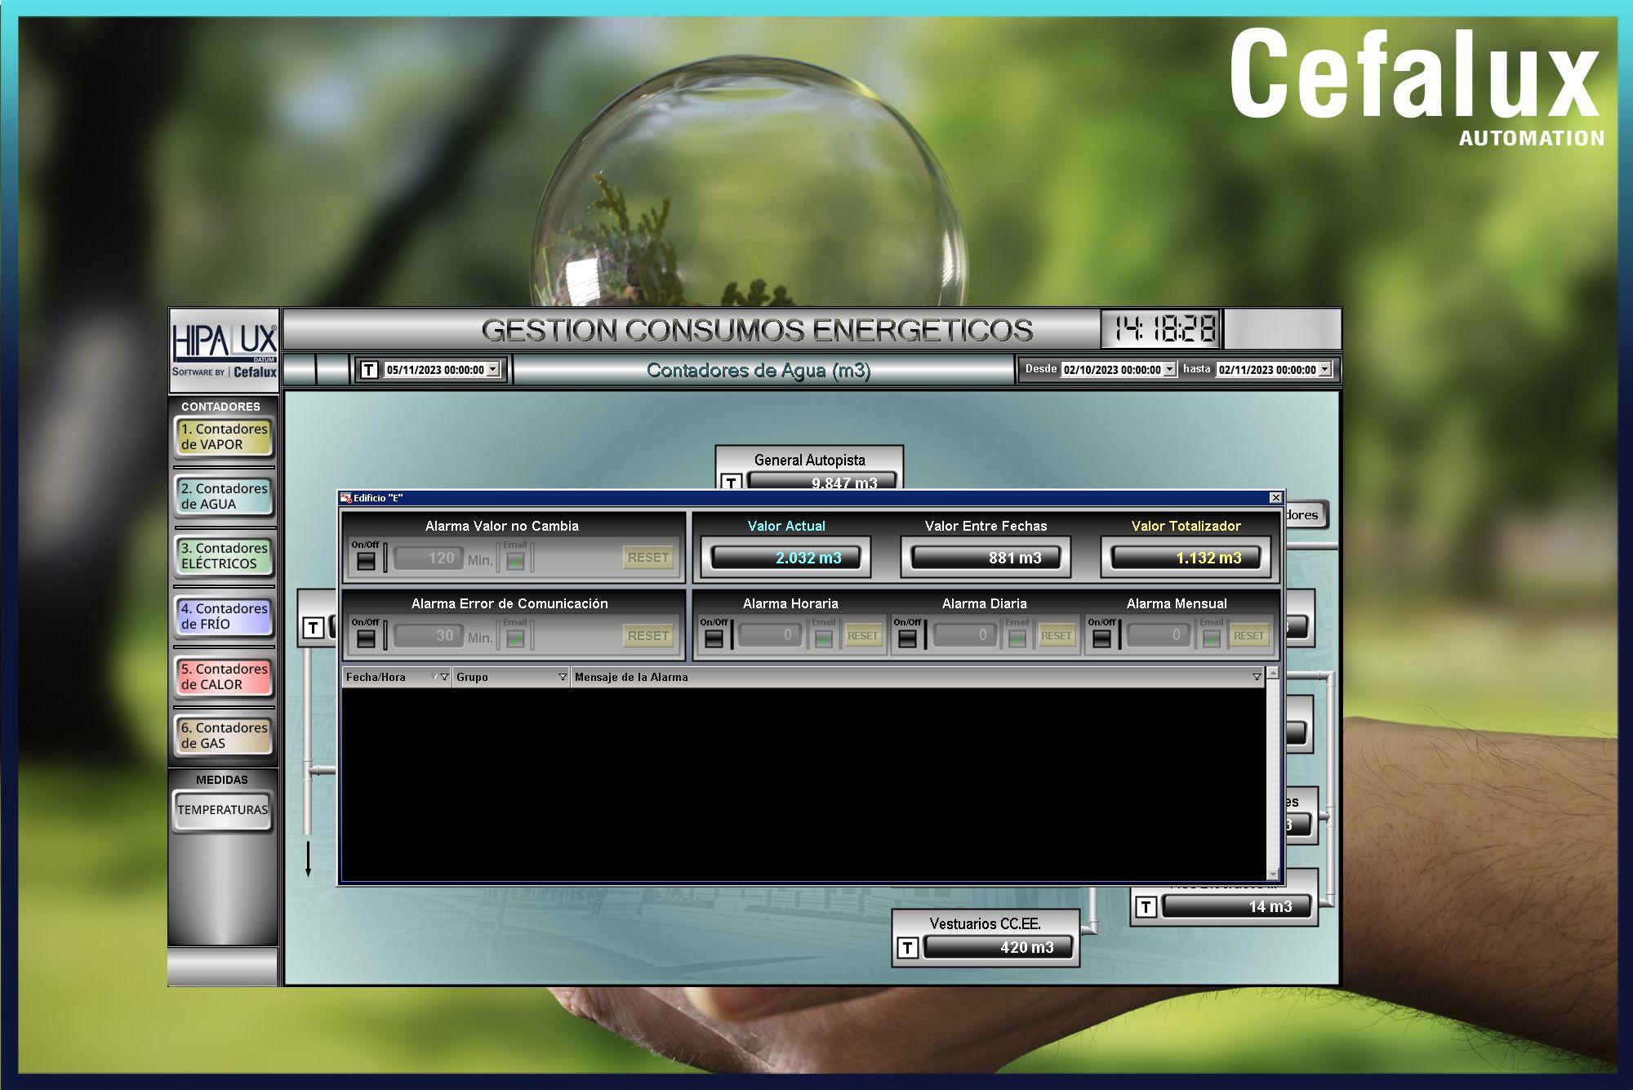Open the Desde date dropdown arrow
Image resolution: width=1633 pixels, height=1090 pixels.
pos(1170,370)
